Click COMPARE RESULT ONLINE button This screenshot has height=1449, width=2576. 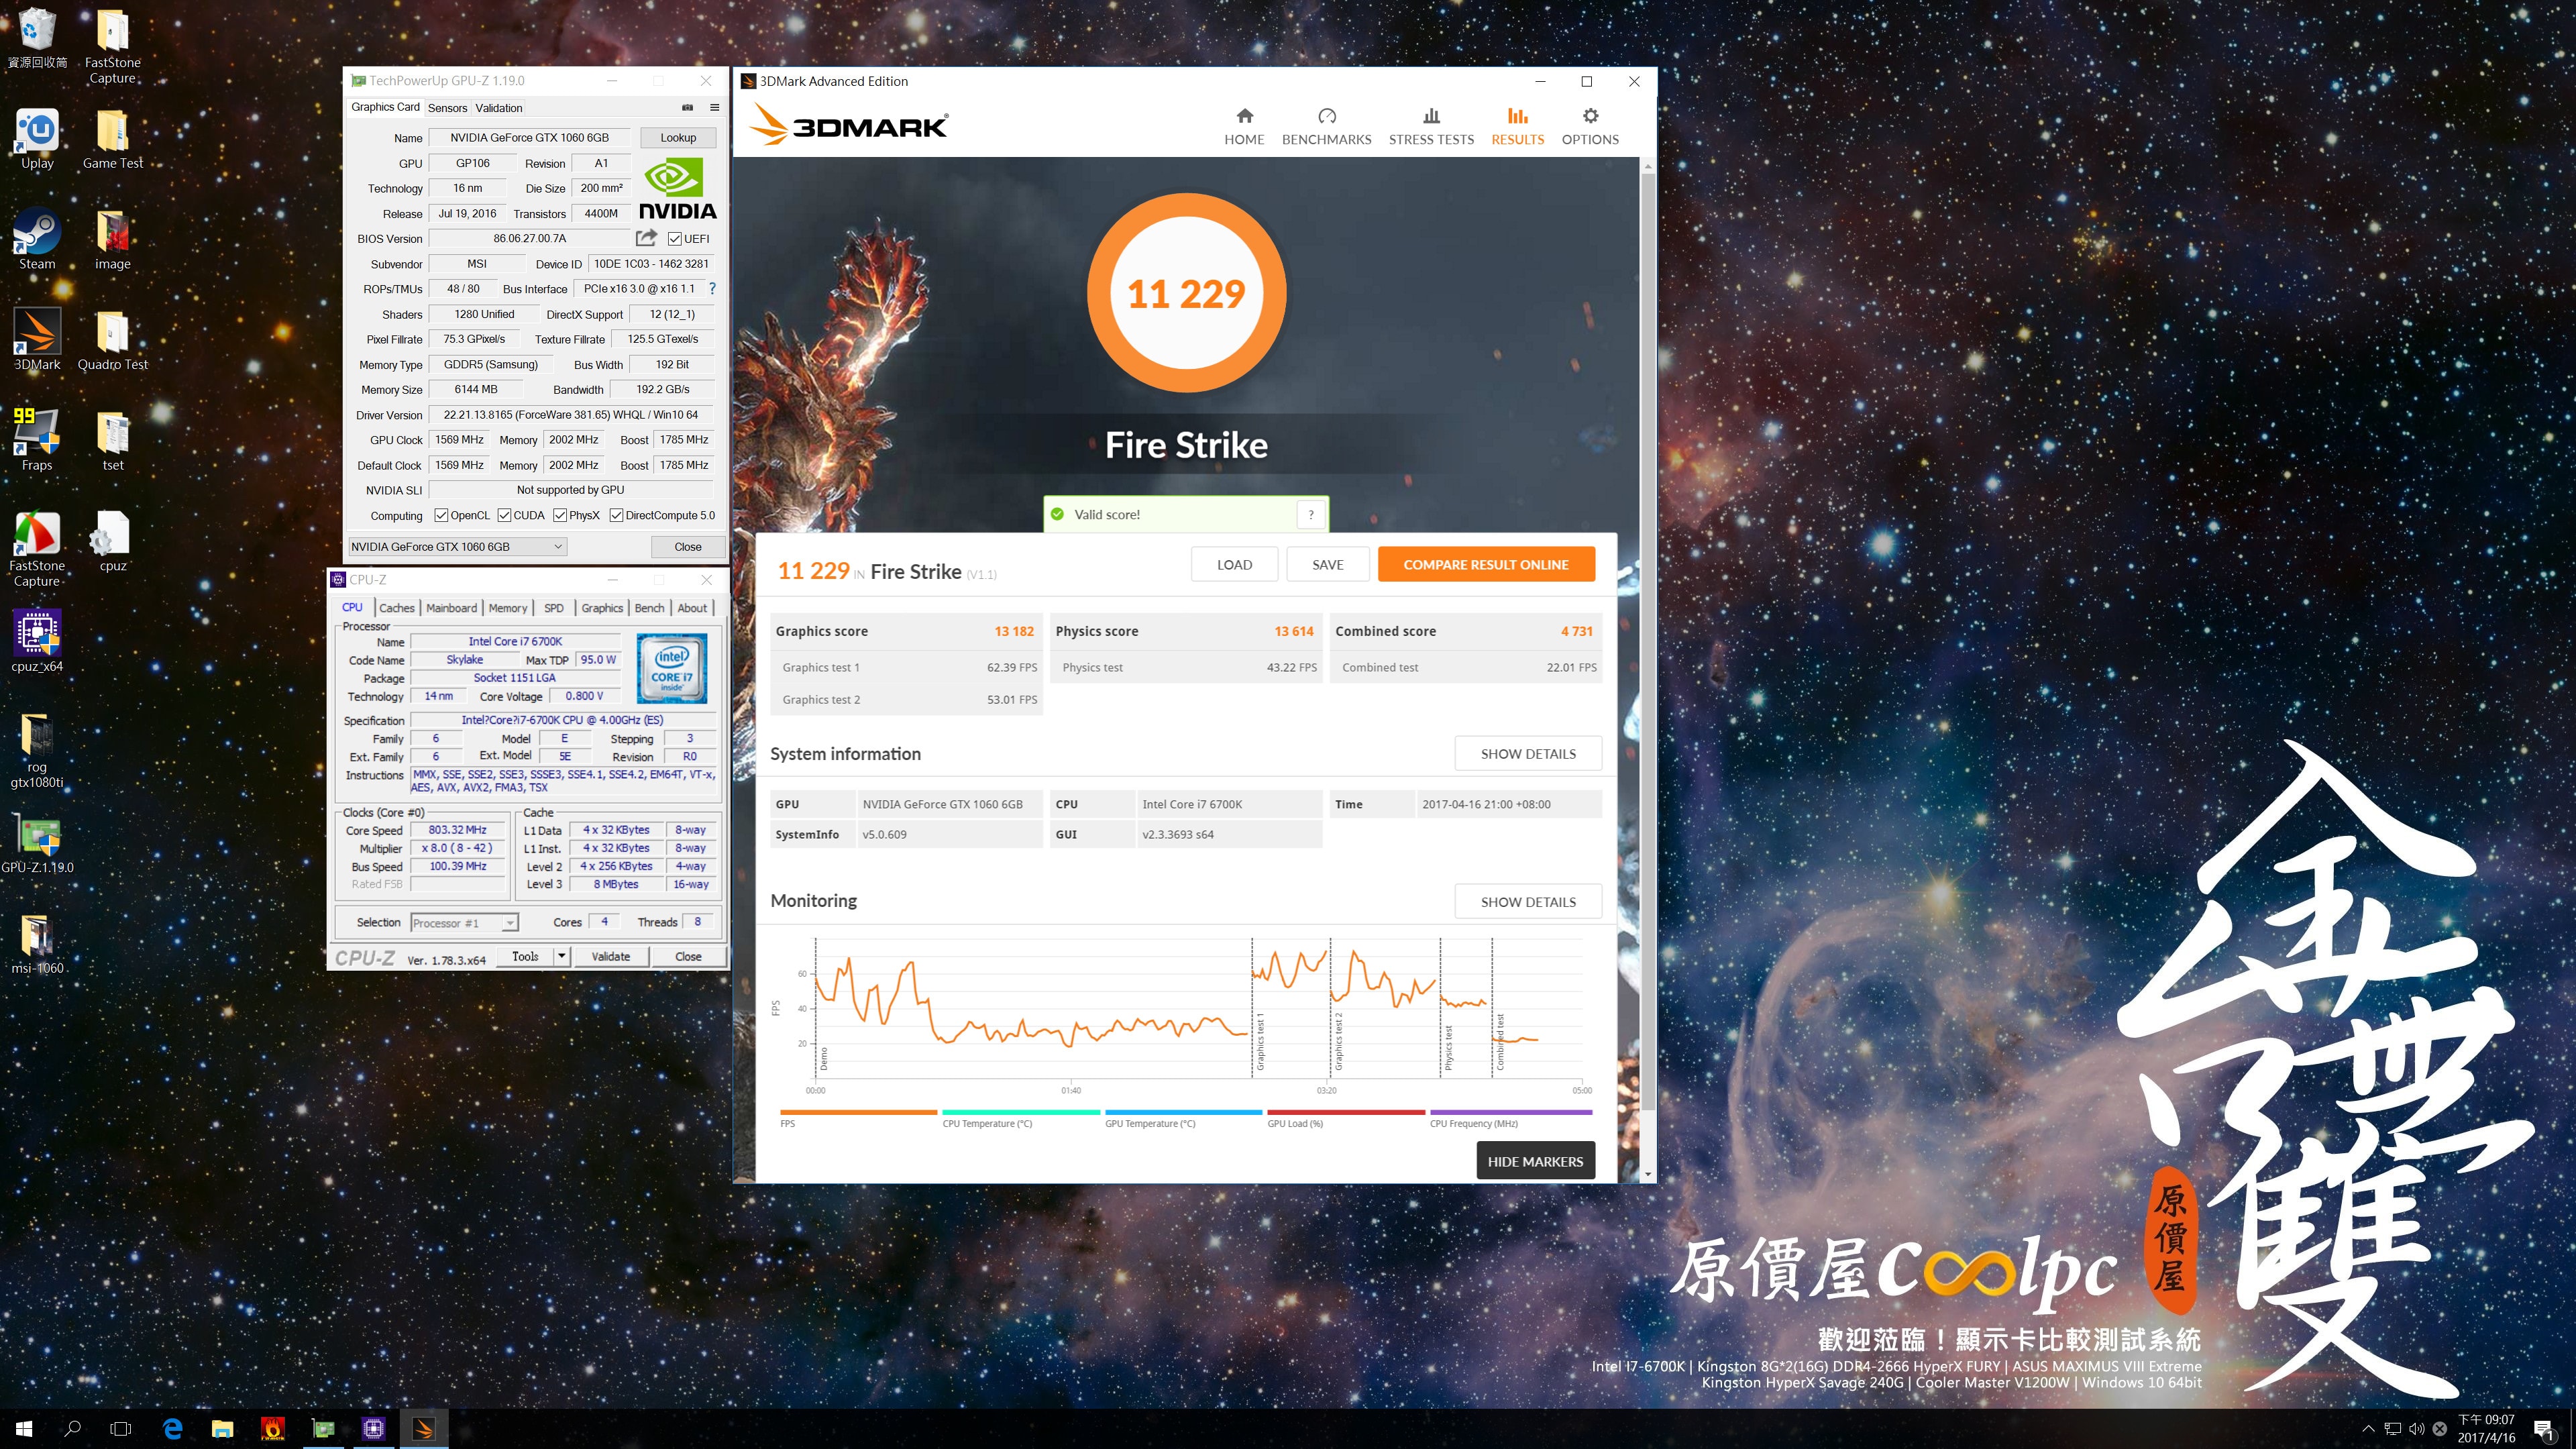coord(1485,564)
